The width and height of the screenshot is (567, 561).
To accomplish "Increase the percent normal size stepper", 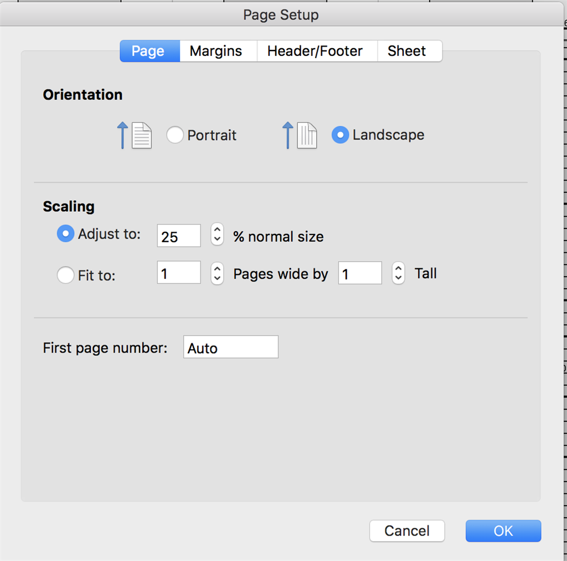I will pos(217,229).
